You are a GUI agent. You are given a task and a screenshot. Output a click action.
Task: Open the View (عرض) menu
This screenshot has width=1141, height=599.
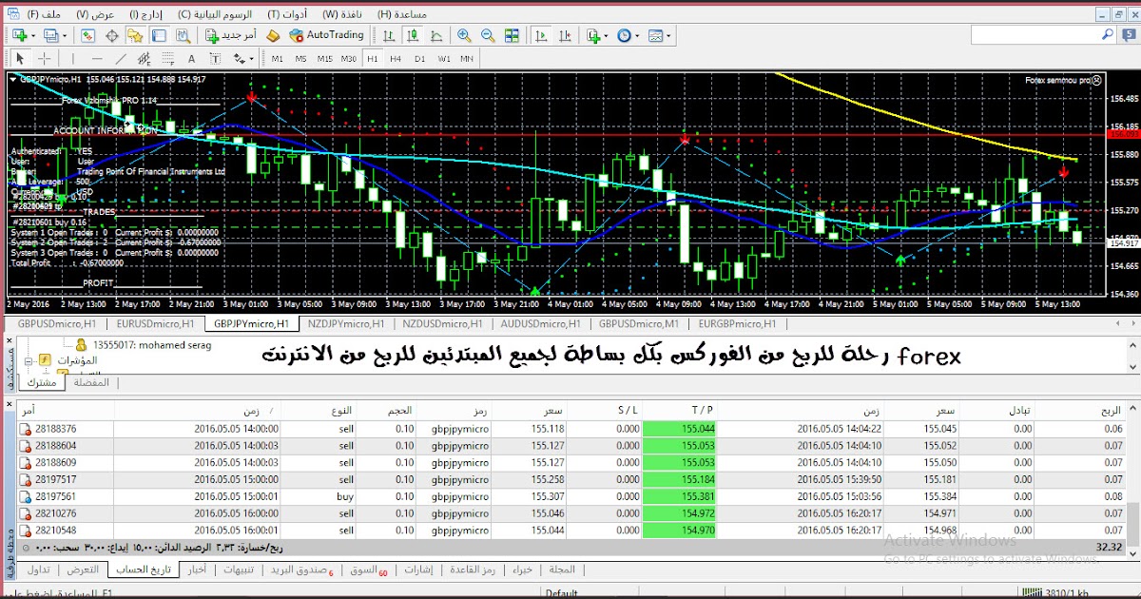pyautogui.click(x=95, y=14)
